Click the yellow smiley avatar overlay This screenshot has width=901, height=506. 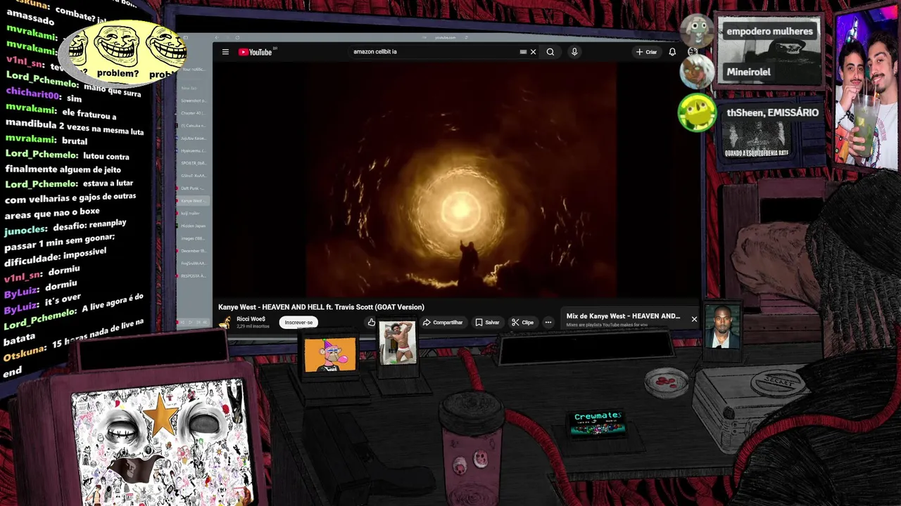[x=697, y=113]
